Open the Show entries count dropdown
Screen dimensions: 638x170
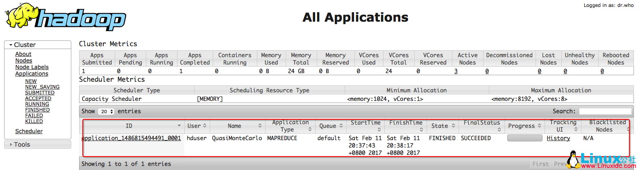point(106,112)
